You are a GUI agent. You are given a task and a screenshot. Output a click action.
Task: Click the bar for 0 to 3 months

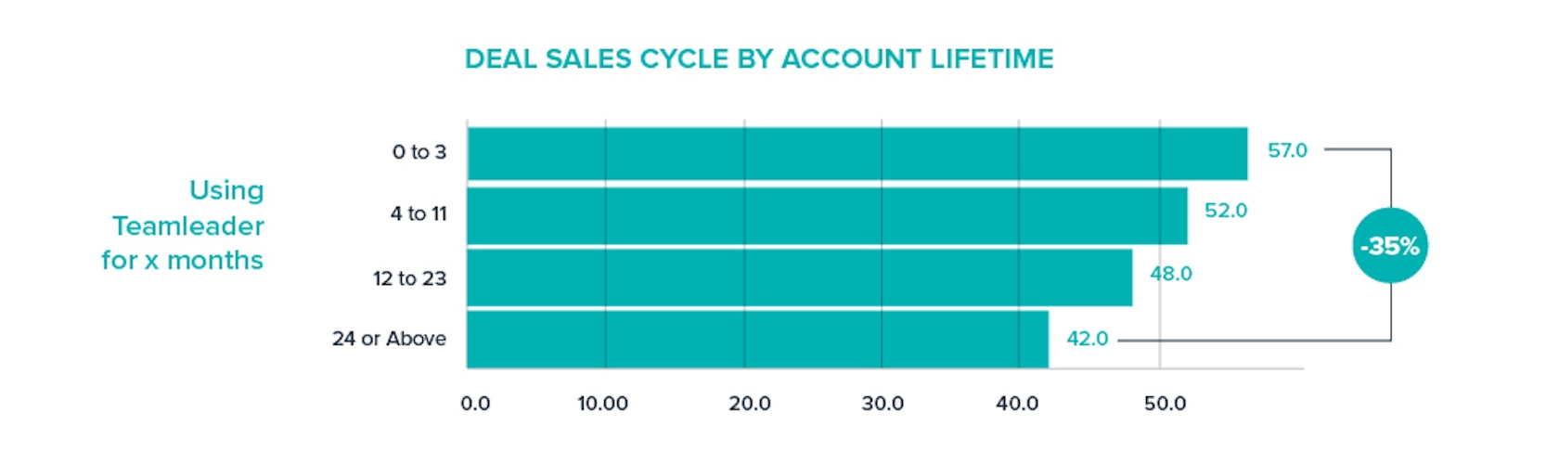tap(857, 154)
